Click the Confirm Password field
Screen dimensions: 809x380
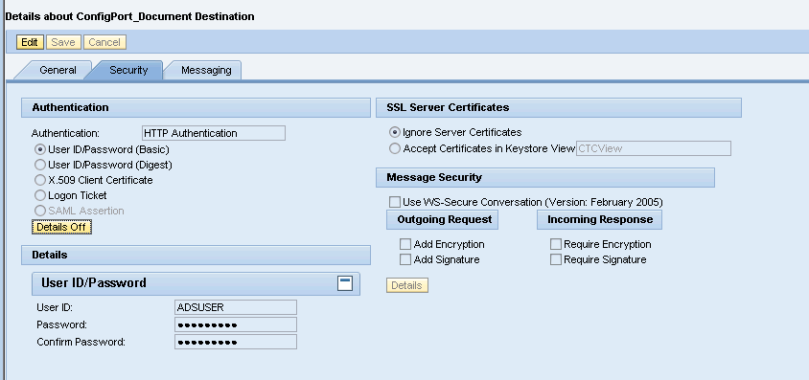coord(236,342)
